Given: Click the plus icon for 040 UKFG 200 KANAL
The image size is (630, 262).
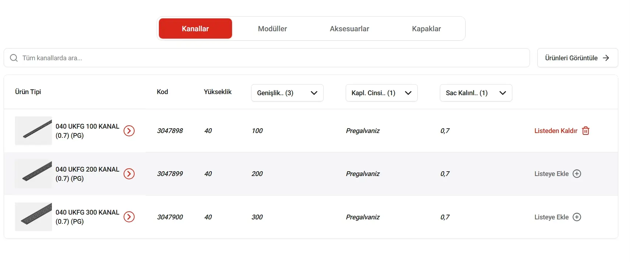Looking at the screenshot, I should (x=577, y=174).
